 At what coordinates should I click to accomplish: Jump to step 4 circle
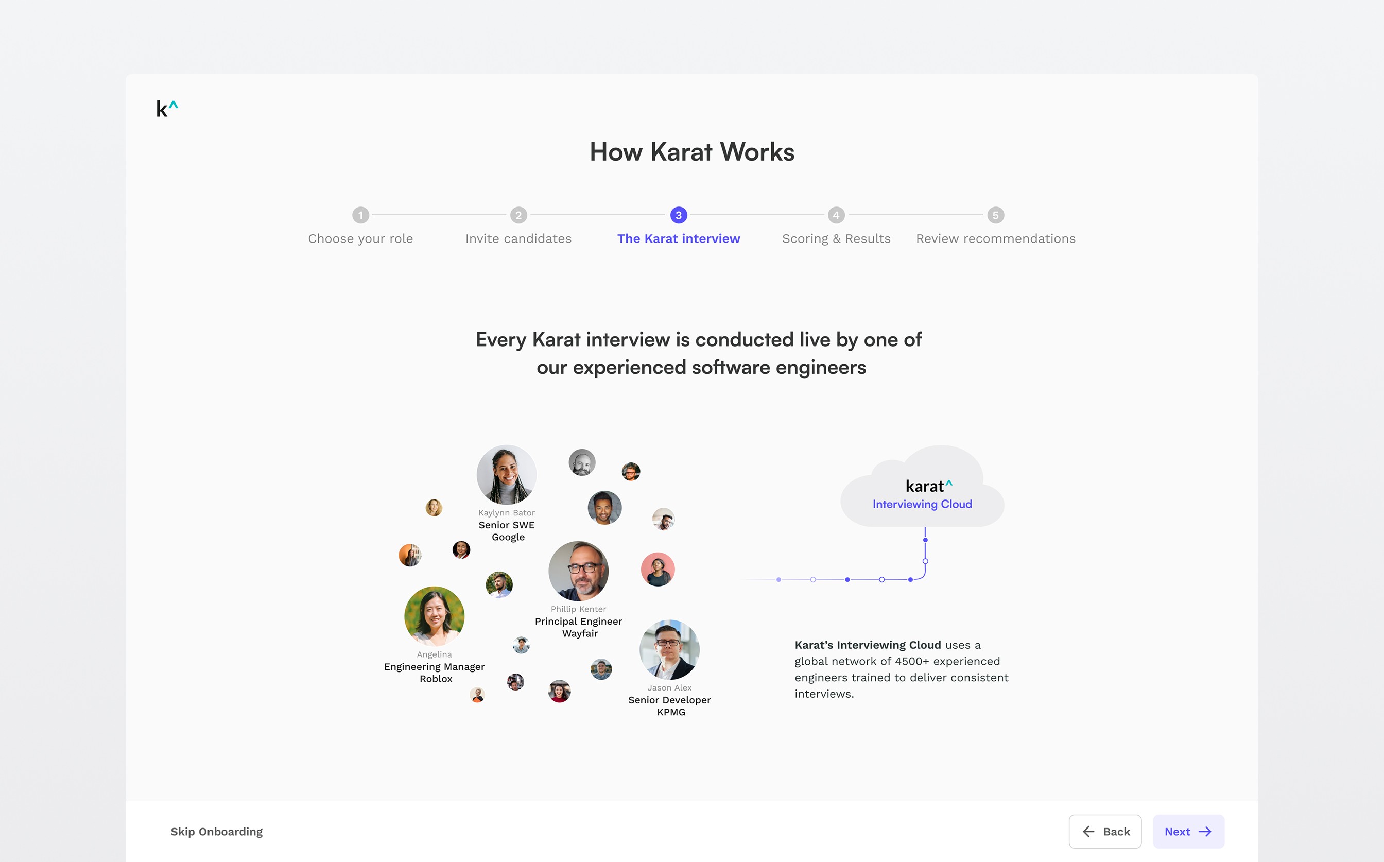click(836, 215)
